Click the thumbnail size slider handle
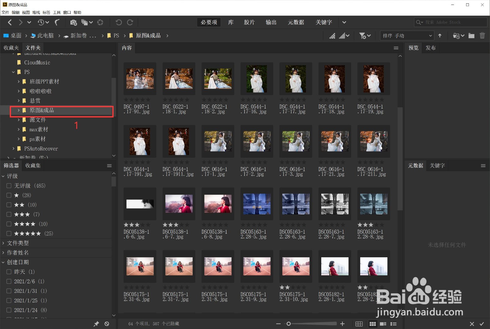This screenshot has height=329, width=490. click(288, 324)
